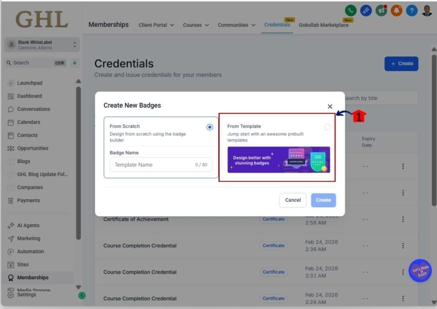Open the phone/dialer icon in the header
The height and width of the screenshot is (309, 437).
click(350, 11)
